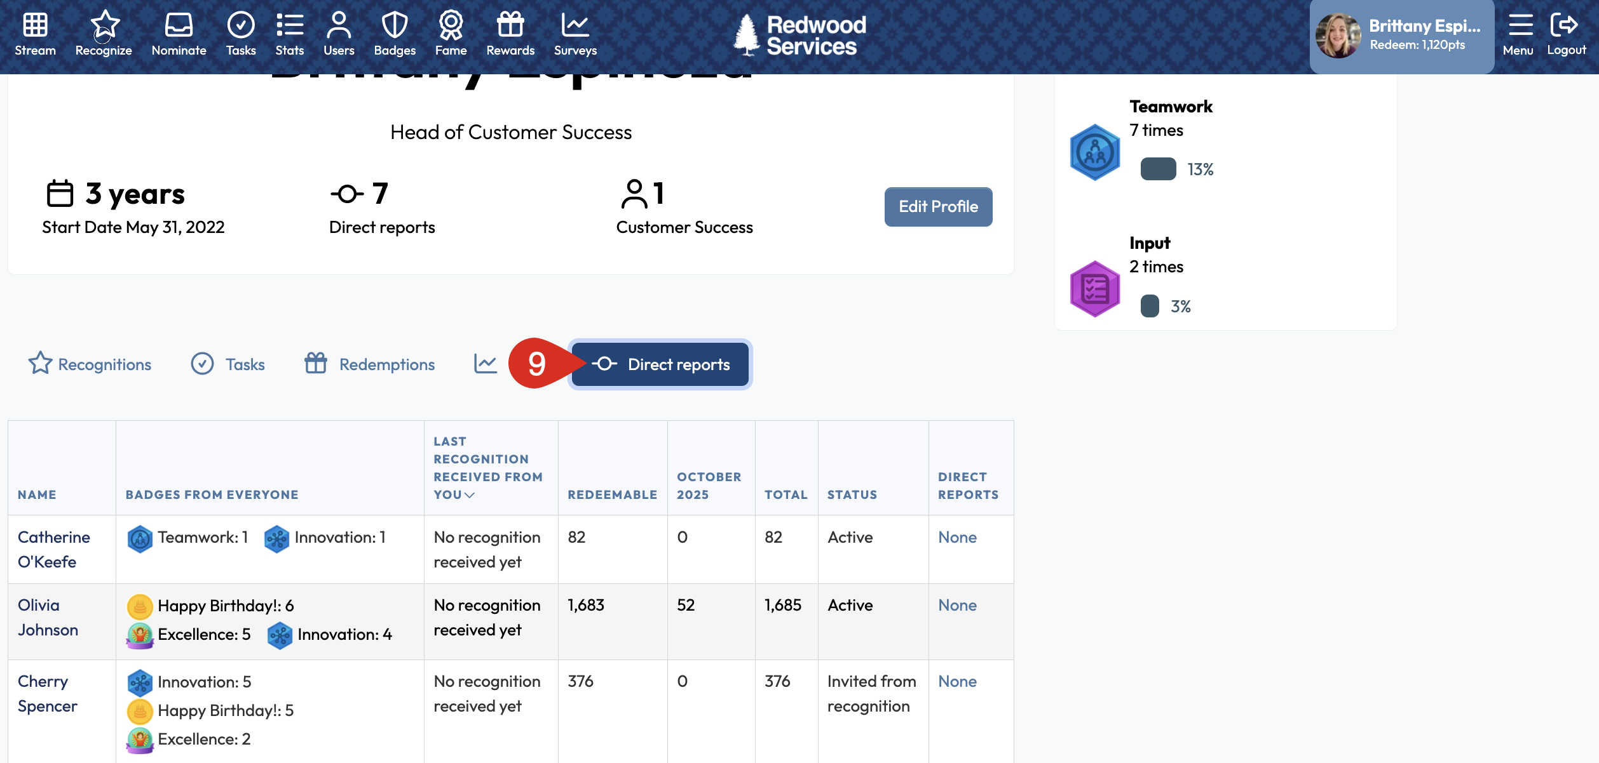
Task: Click the Logout icon
Action: pyautogui.click(x=1565, y=26)
